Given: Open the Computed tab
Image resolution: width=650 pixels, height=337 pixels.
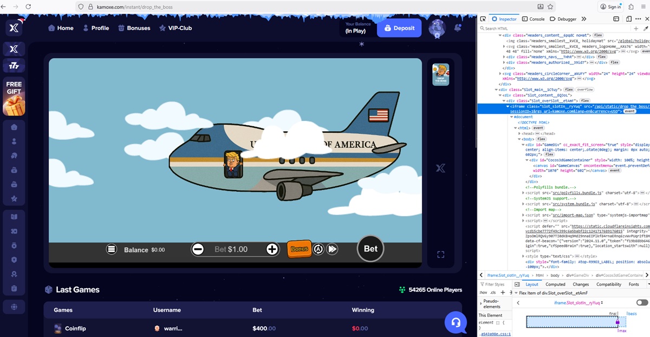Looking at the screenshot, I should coord(555,284).
